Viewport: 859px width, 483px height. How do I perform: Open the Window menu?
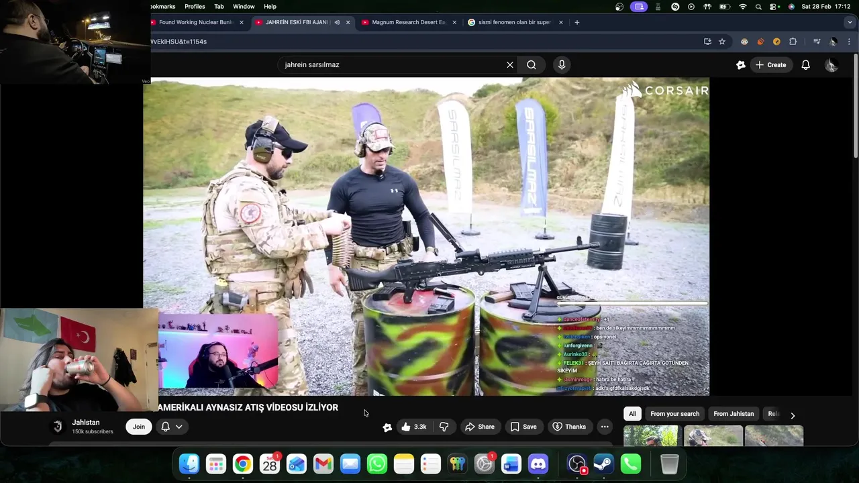pyautogui.click(x=244, y=7)
